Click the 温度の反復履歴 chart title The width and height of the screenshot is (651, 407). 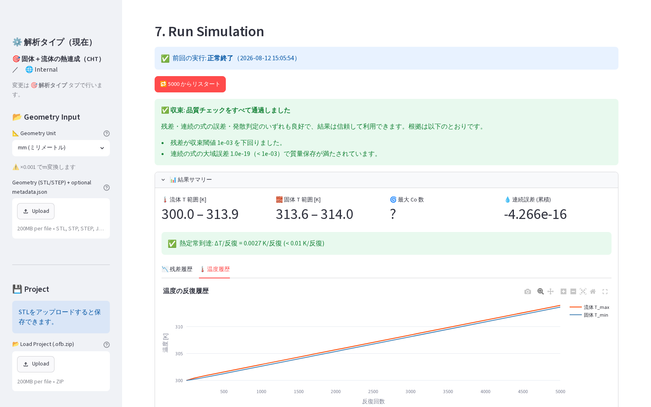pos(186,291)
